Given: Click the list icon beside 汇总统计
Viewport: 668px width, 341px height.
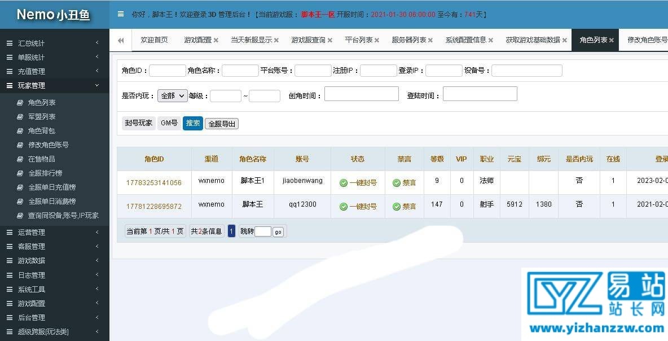Looking at the screenshot, I should pos(10,43).
